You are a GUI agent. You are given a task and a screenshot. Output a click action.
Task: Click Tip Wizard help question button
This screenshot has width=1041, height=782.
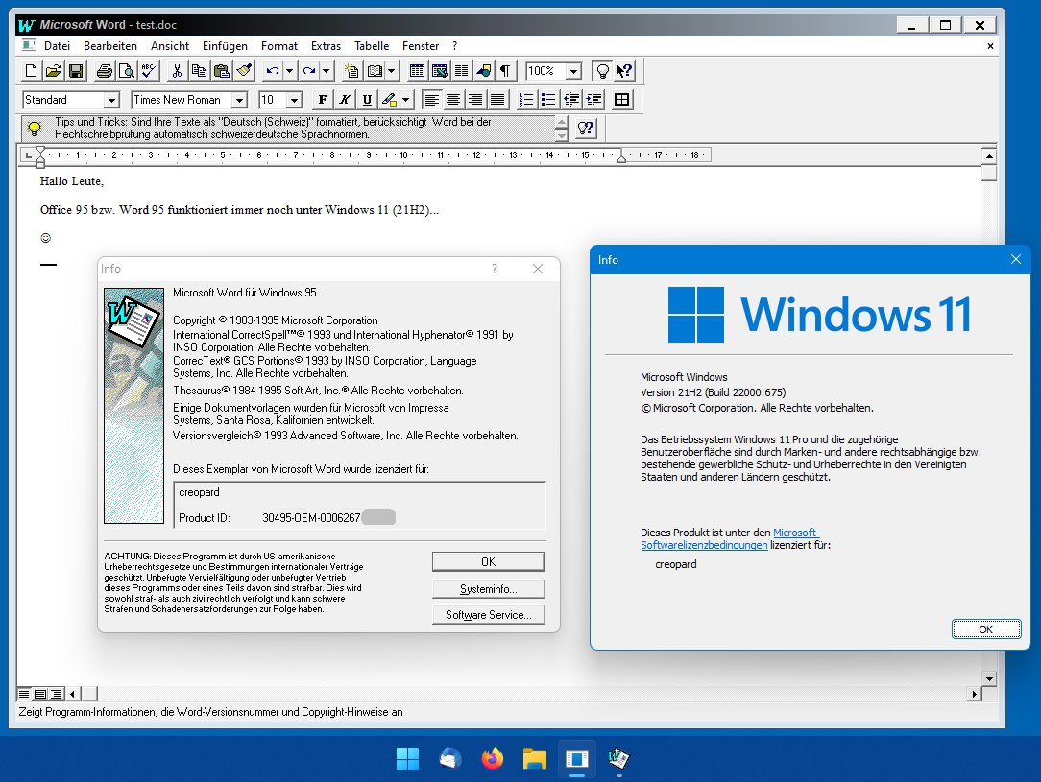coord(586,128)
